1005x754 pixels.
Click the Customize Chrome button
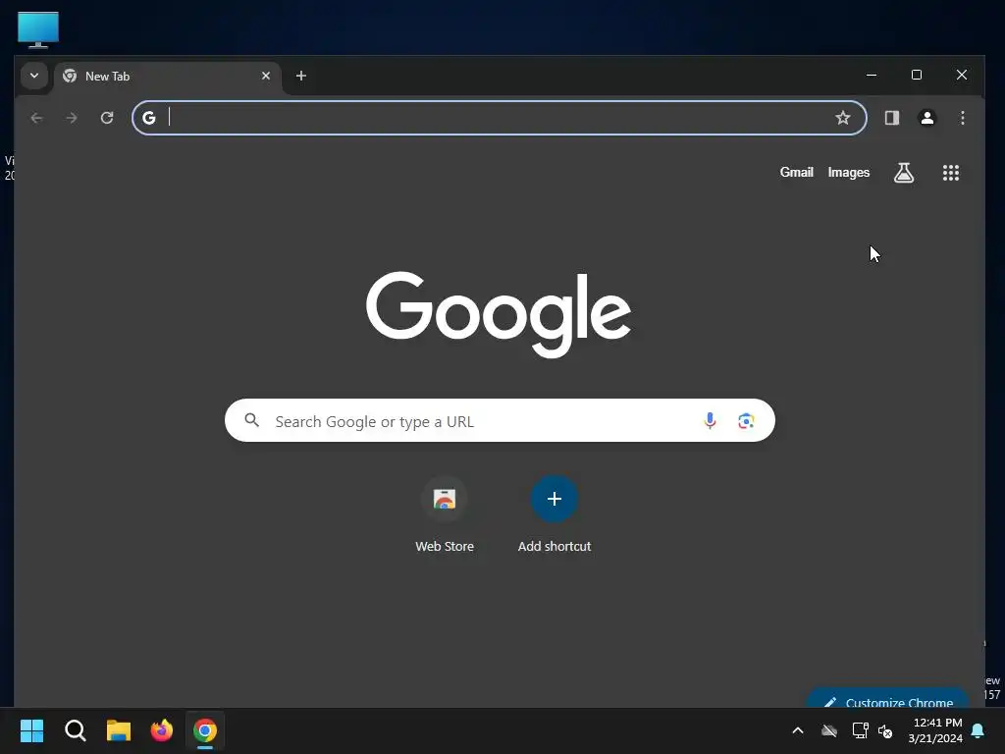(x=887, y=699)
